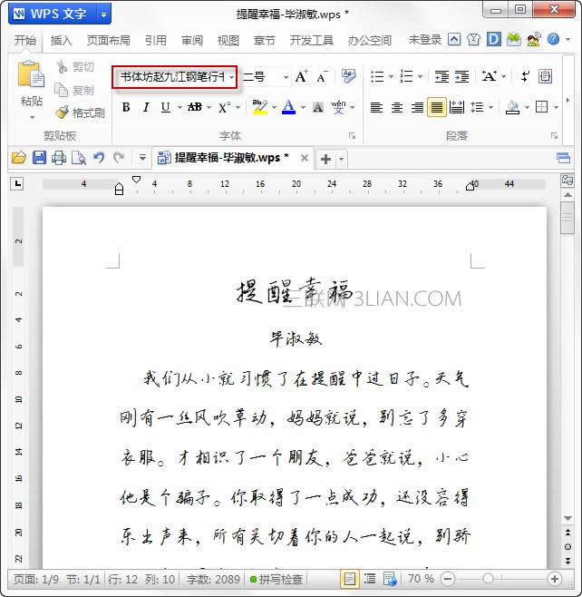This screenshot has height=597, width=582.
Task: Select align left paragraph
Action: pyautogui.click(x=376, y=107)
